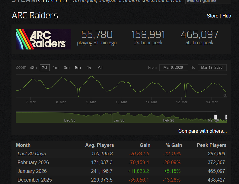Click the 158,991 24-hour peak figure

pyautogui.click(x=148, y=35)
